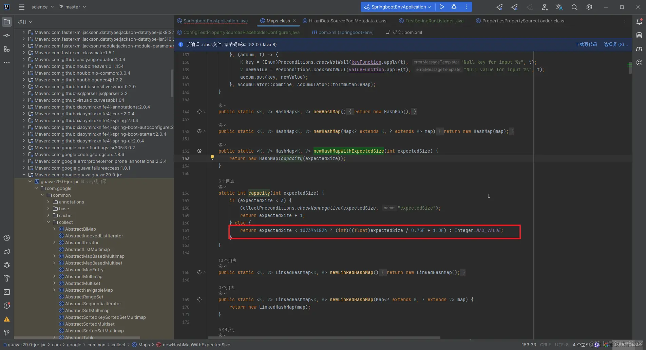This screenshot has width=646, height=350.
Task: Expand folded newLinkedHashMap() at line 165
Action: [x=204, y=272]
